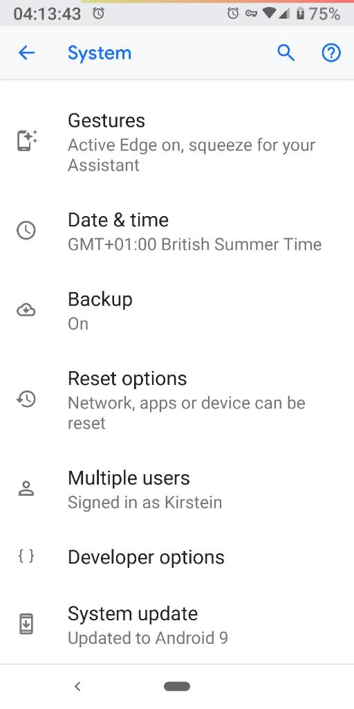This screenshot has width=354, height=709.
Task: Tap the System update phone download icon
Action: pyautogui.click(x=26, y=625)
